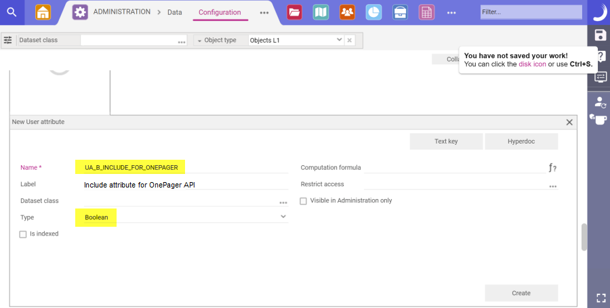Expand the Object type label arrow
This screenshot has width=610, height=308.
(199, 41)
